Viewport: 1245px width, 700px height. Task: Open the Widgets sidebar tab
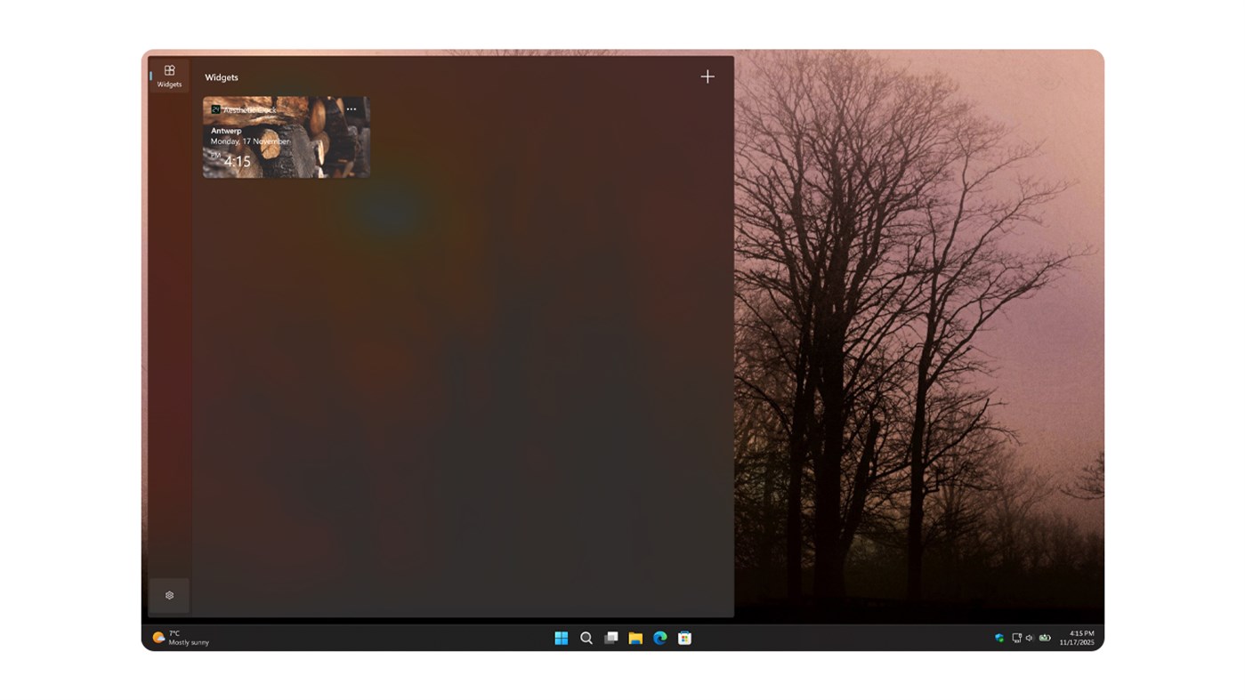pyautogui.click(x=169, y=76)
